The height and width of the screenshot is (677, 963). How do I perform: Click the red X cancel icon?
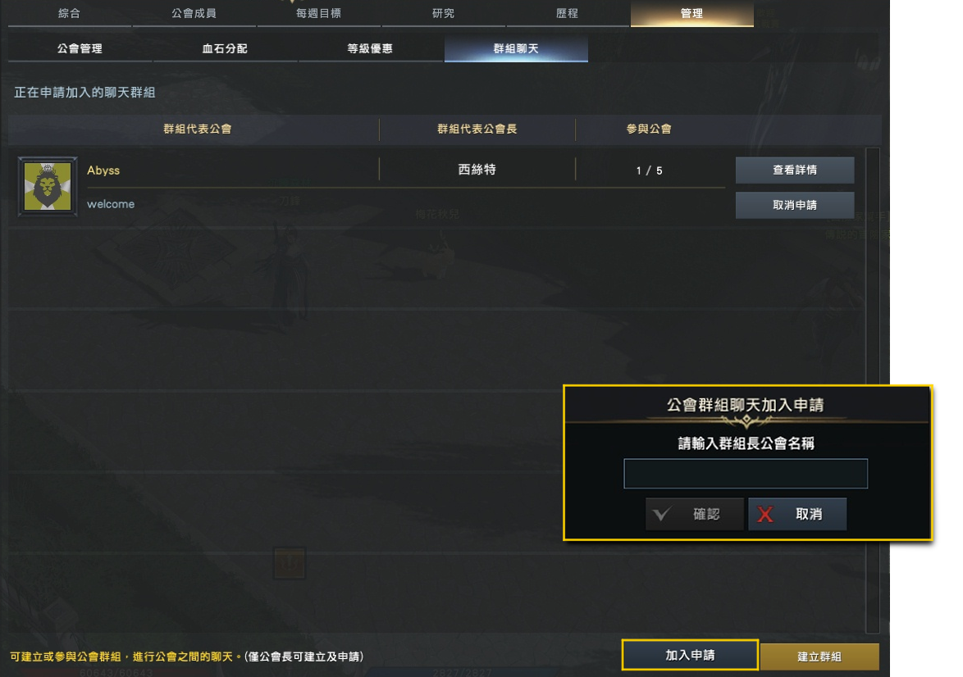coord(765,515)
